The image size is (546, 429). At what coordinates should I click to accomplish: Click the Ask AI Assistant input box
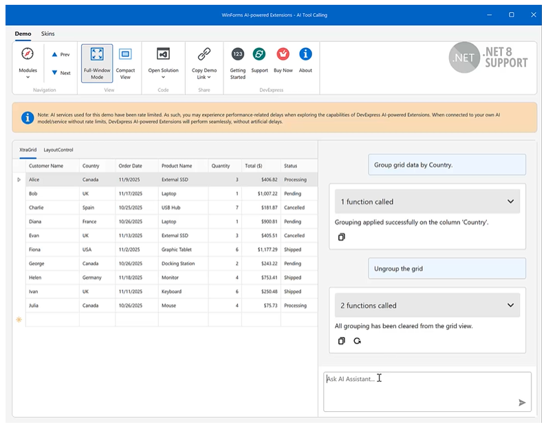pyautogui.click(x=427, y=392)
